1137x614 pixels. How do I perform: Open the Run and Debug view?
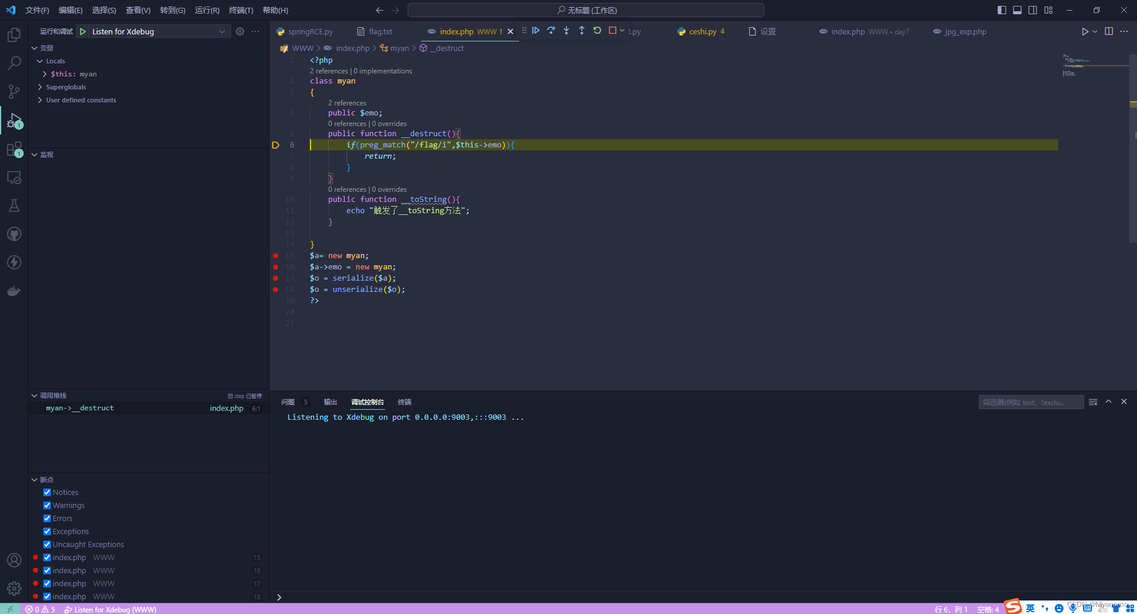click(14, 120)
